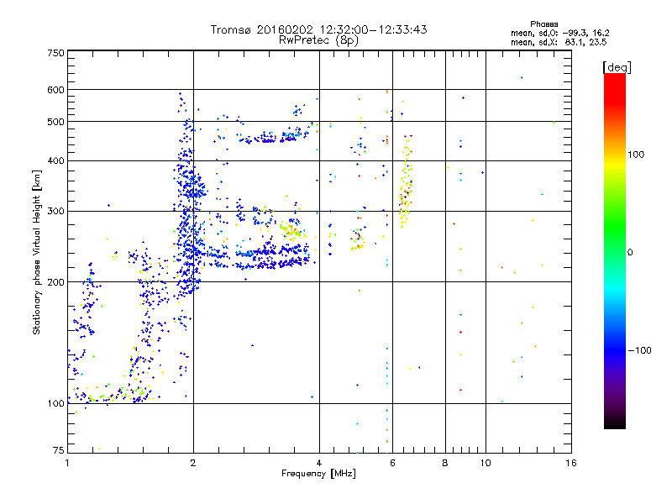
Task: Click the y-axis label '300'
Action: pos(55,212)
